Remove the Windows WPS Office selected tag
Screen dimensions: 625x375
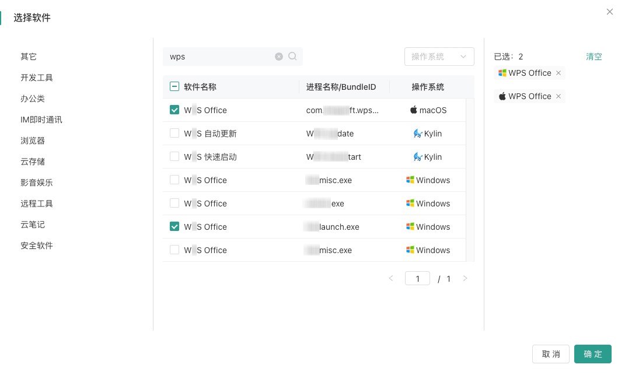click(x=558, y=73)
